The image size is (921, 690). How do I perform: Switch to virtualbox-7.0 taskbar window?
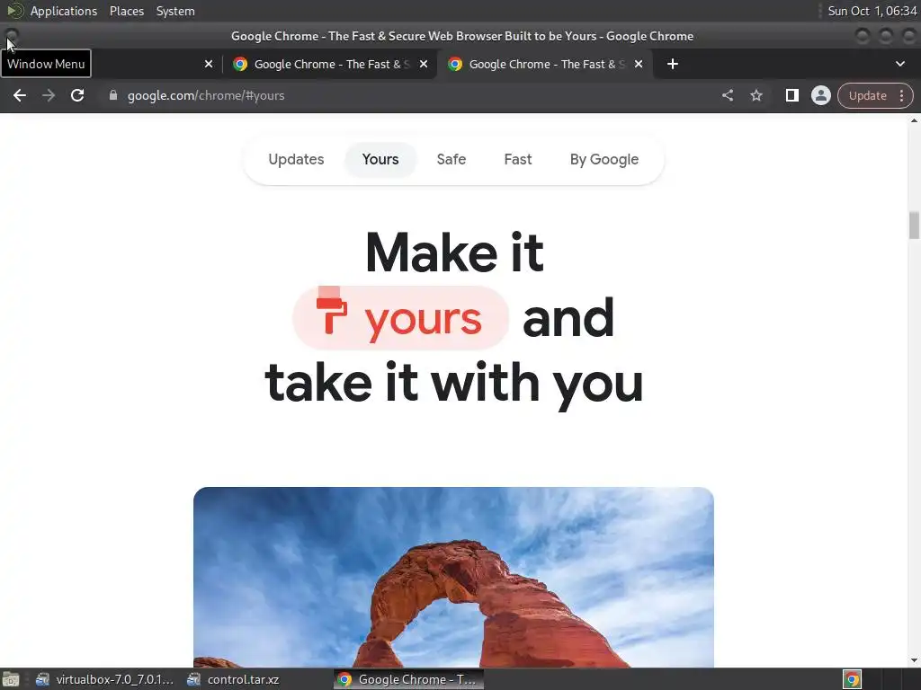104,679
